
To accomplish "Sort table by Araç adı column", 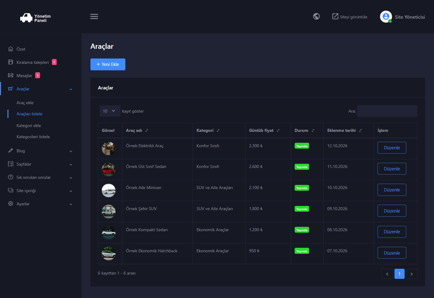I will point(157,131).
